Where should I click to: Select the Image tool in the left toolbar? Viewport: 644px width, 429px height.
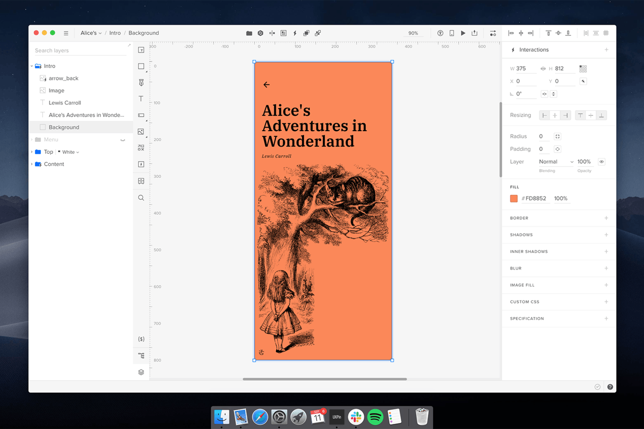(141, 132)
